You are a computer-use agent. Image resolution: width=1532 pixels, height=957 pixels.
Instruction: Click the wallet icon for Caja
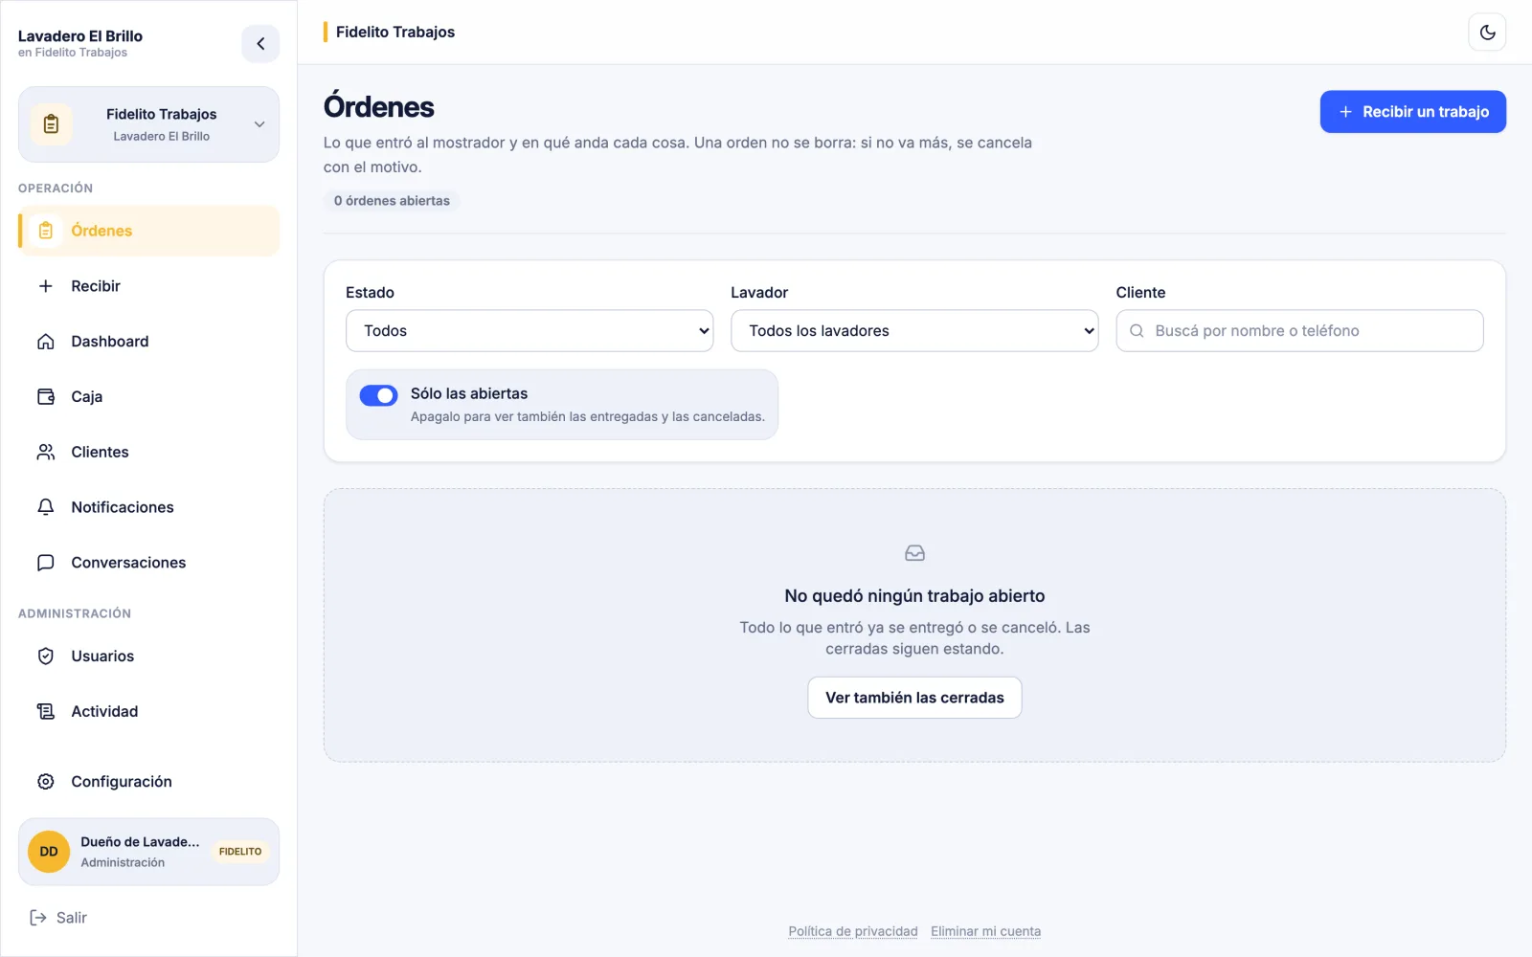click(46, 397)
